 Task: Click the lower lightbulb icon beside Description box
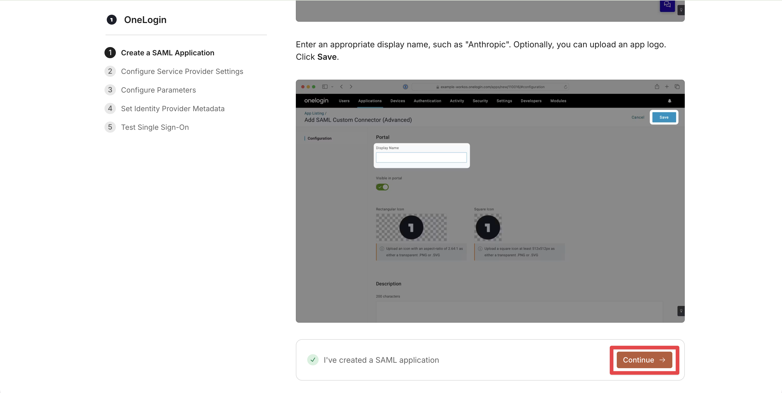click(x=681, y=311)
